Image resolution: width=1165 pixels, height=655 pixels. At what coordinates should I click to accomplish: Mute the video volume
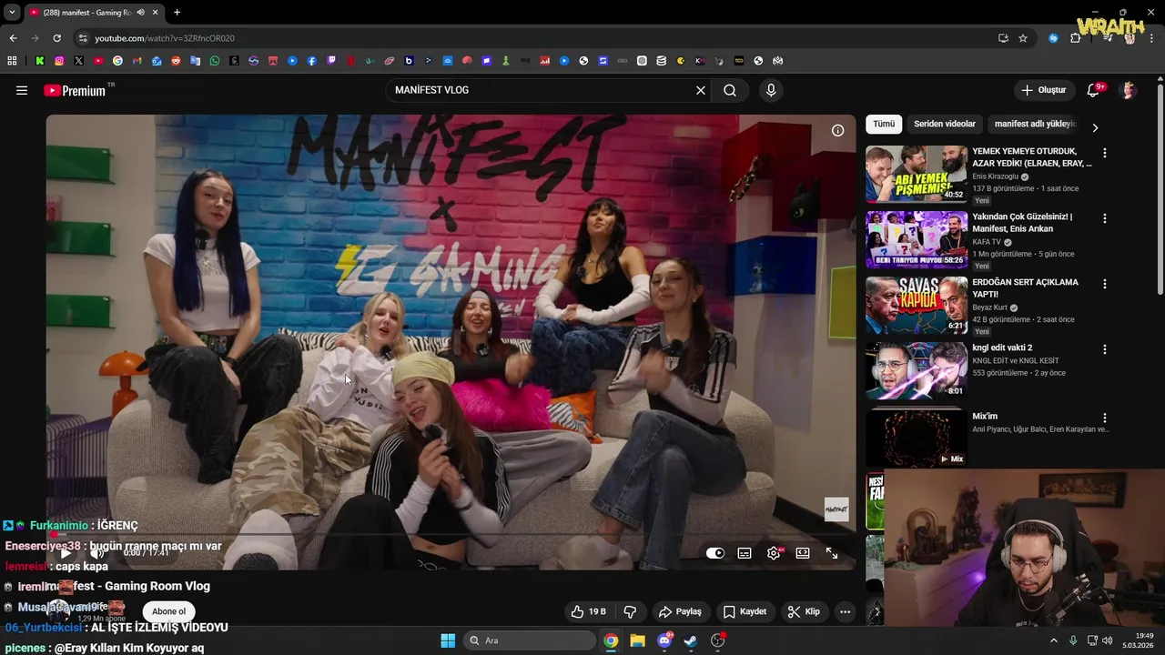click(x=96, y=553)
